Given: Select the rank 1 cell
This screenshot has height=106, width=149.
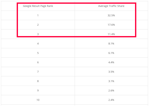Looking at the screenshot, I should tap(38, 15).
